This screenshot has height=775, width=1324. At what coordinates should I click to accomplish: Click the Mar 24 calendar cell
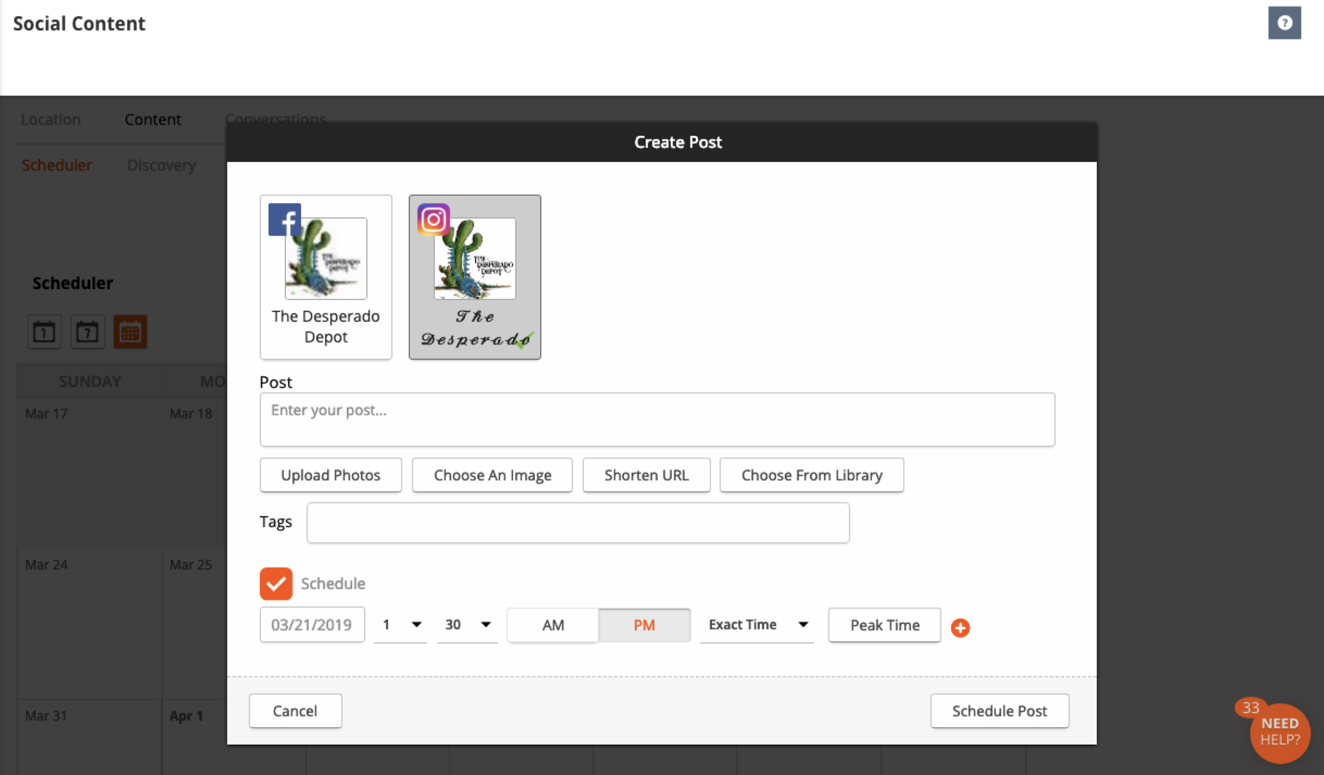coord(90,624)
